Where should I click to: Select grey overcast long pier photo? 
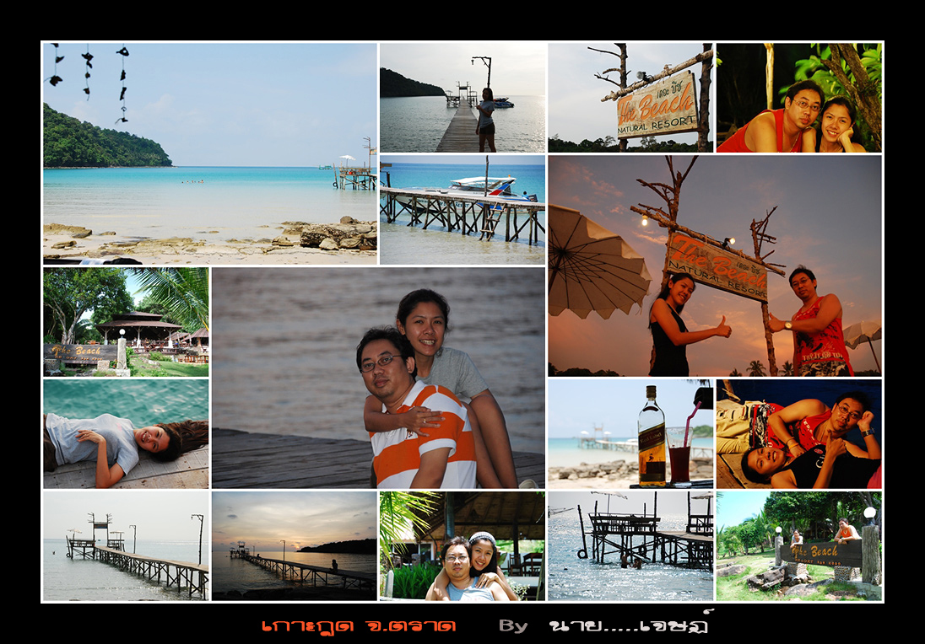pyautogui.click(x=127, y=546)
